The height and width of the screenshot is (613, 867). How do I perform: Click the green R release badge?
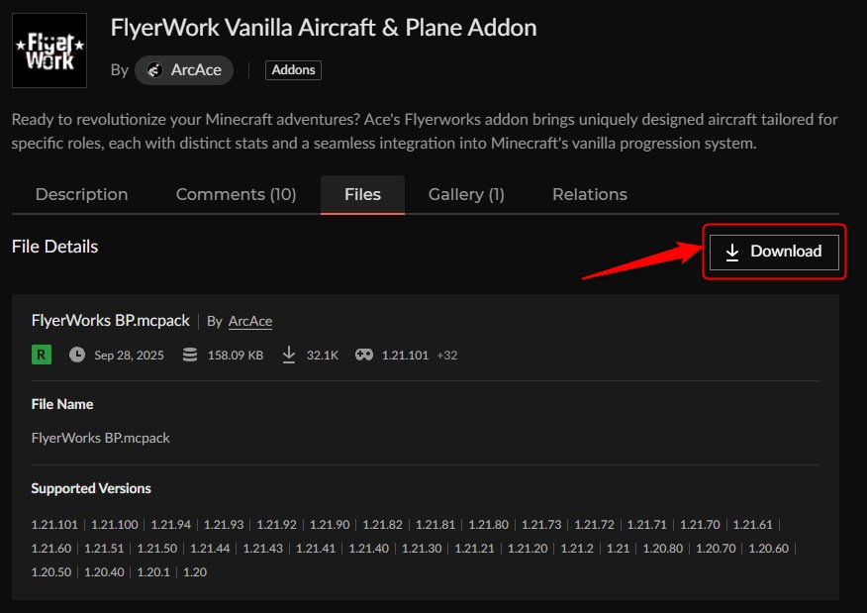[40, 354]
